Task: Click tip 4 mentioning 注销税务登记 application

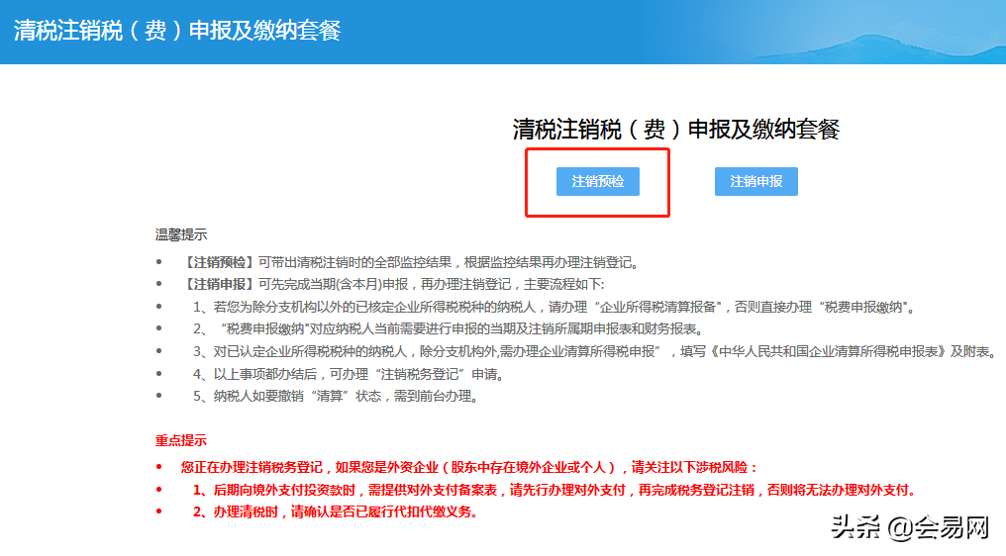Action: pyautogui.click(x=350, y=374)
